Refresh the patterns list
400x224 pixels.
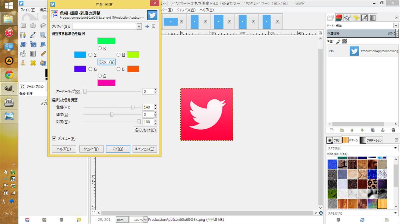[362, 220]
